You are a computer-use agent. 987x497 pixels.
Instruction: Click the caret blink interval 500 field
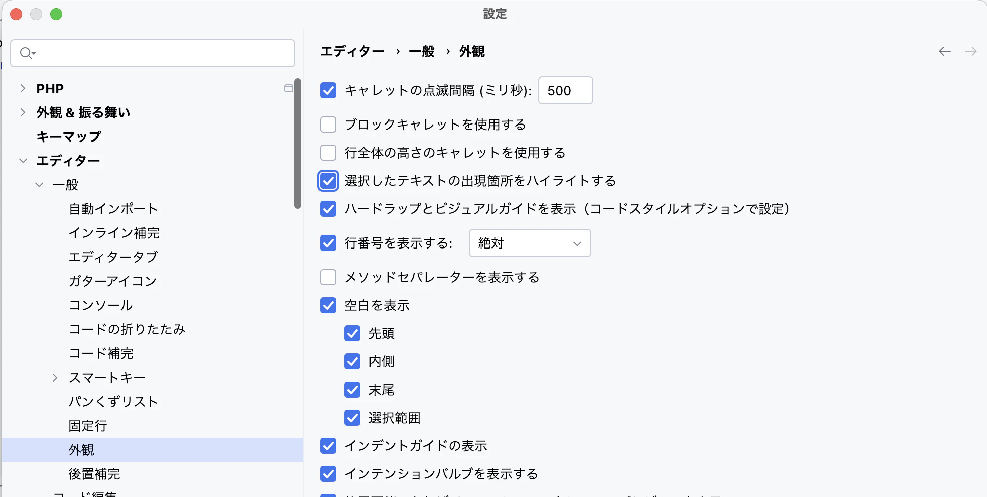coord(565,90)
